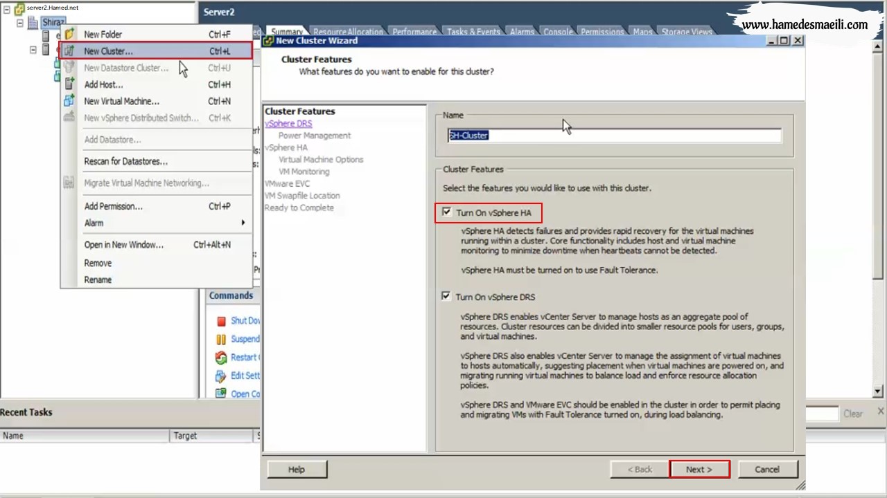Viewport: 887px width, 498px height.
Task: Click the Edit Settings command icon
Action: pyautogui.click(x=221, y=376)
